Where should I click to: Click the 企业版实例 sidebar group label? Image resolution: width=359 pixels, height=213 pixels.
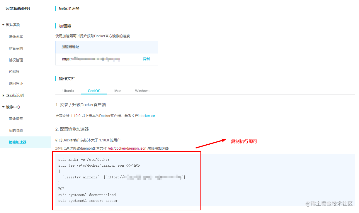(x=15, y=95)
